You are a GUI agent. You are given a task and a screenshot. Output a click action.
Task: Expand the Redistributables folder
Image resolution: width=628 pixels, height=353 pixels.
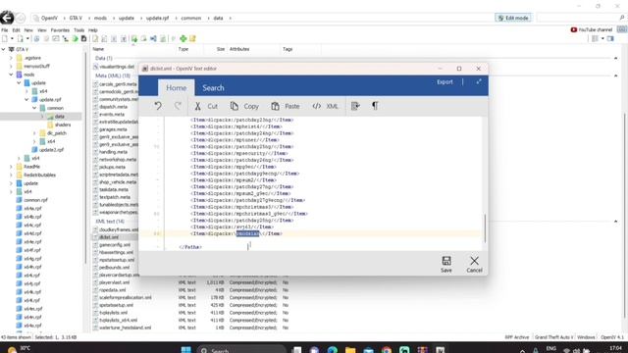click(11, 175)
